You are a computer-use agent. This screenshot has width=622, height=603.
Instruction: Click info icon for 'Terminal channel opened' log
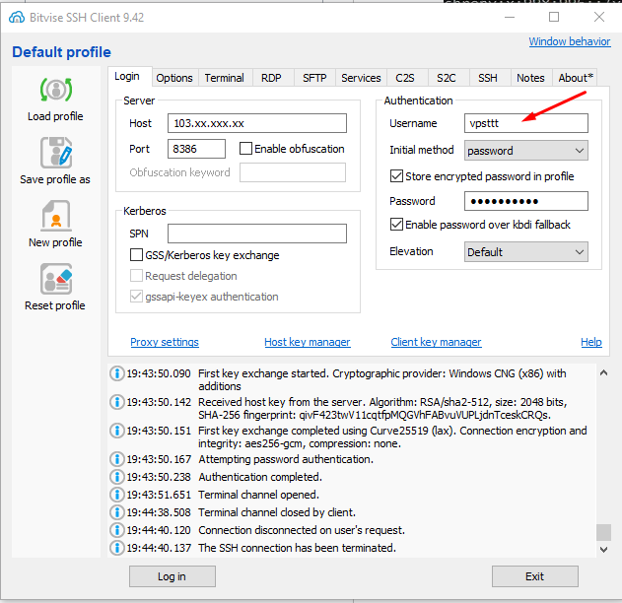click(117, 495)
